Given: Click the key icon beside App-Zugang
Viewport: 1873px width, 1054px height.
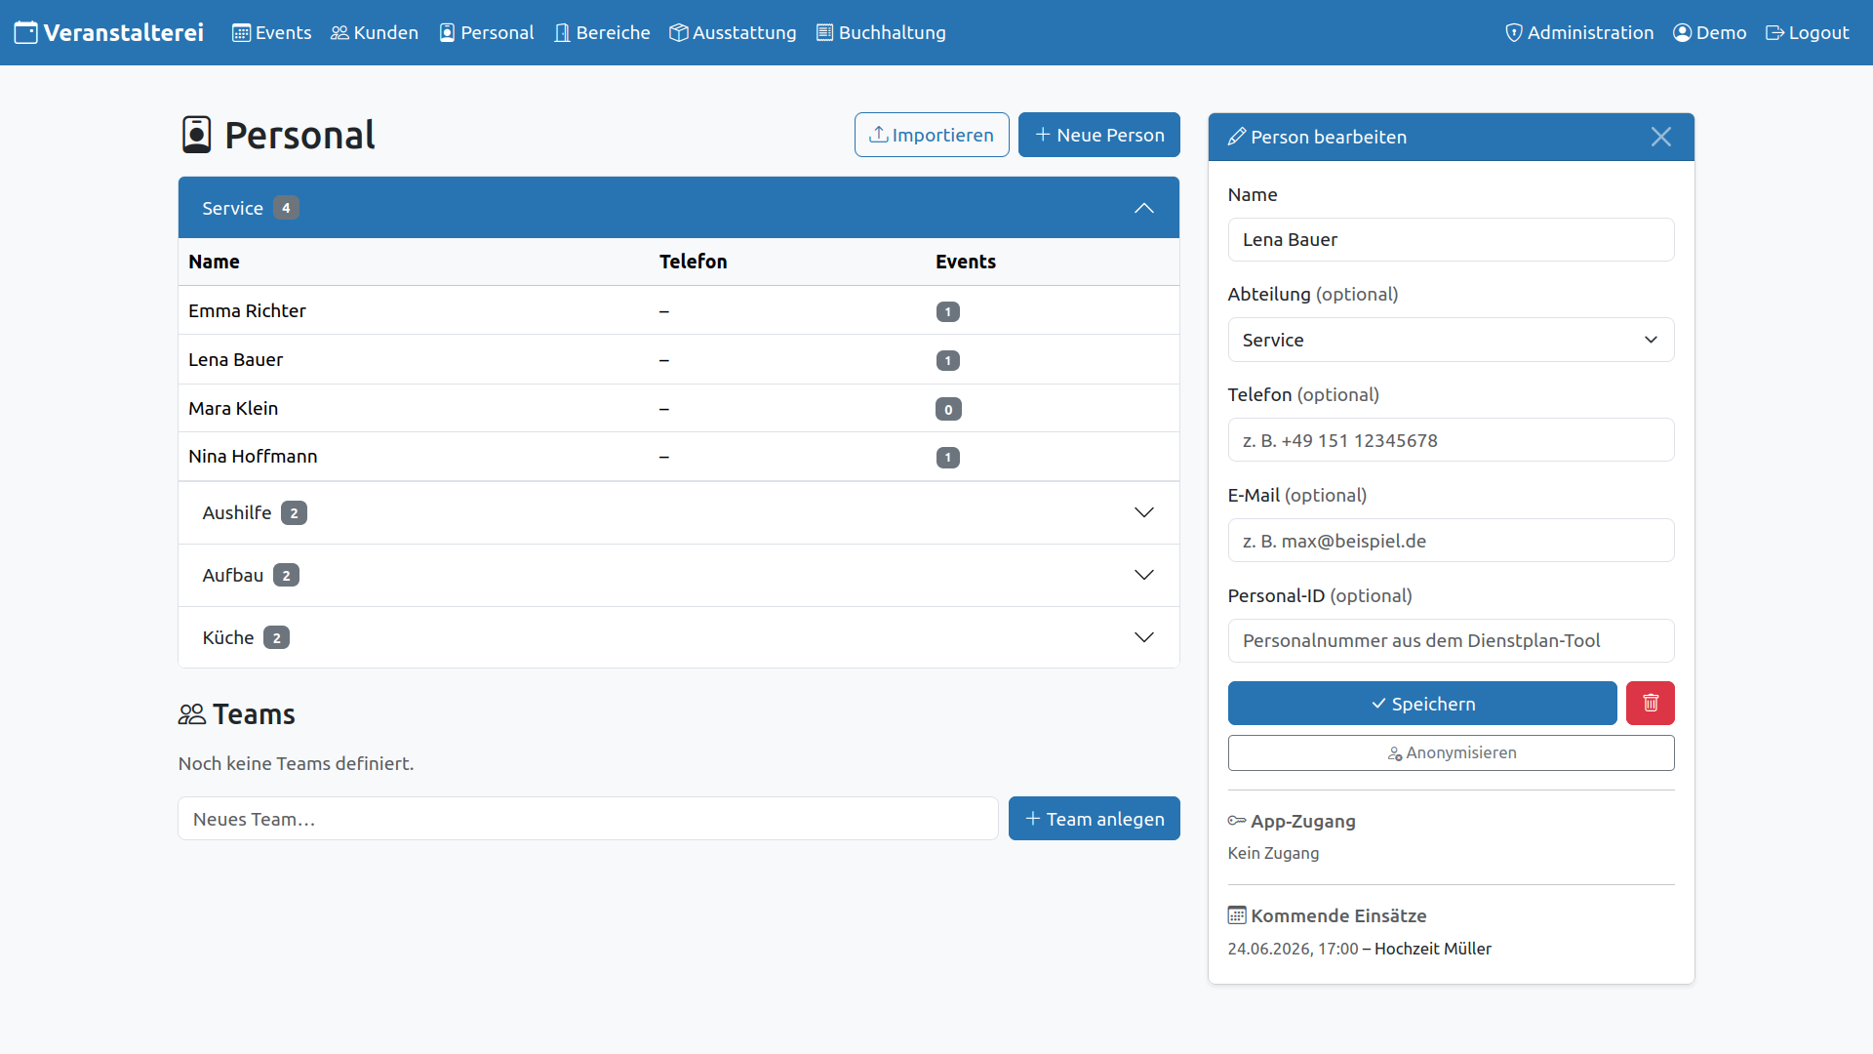Looking at the screenshot, I should [x=1237, y=821].
